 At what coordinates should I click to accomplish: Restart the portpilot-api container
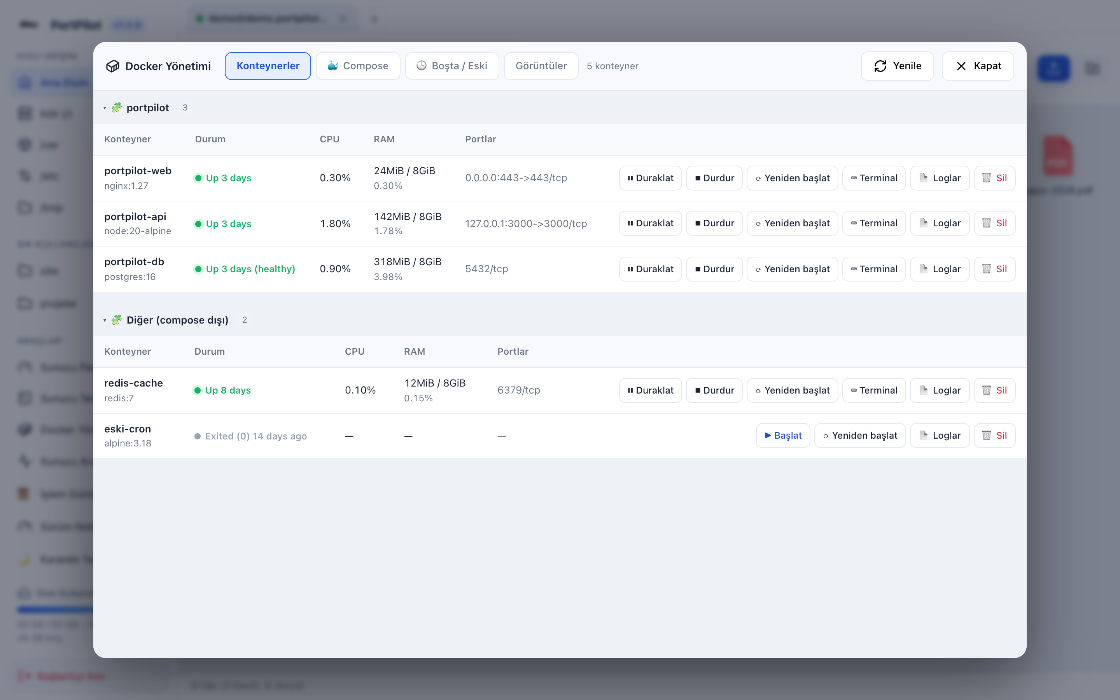792,223
